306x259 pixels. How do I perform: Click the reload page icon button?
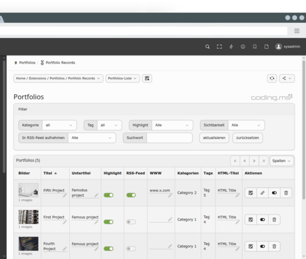point(272,78)
